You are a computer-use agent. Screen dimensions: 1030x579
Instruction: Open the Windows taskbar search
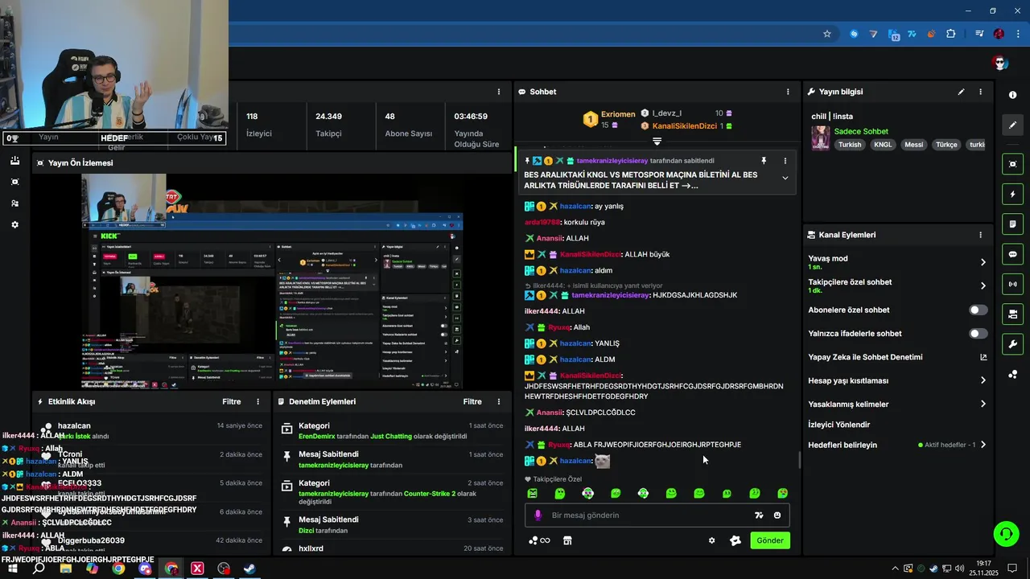pos(39,569)
